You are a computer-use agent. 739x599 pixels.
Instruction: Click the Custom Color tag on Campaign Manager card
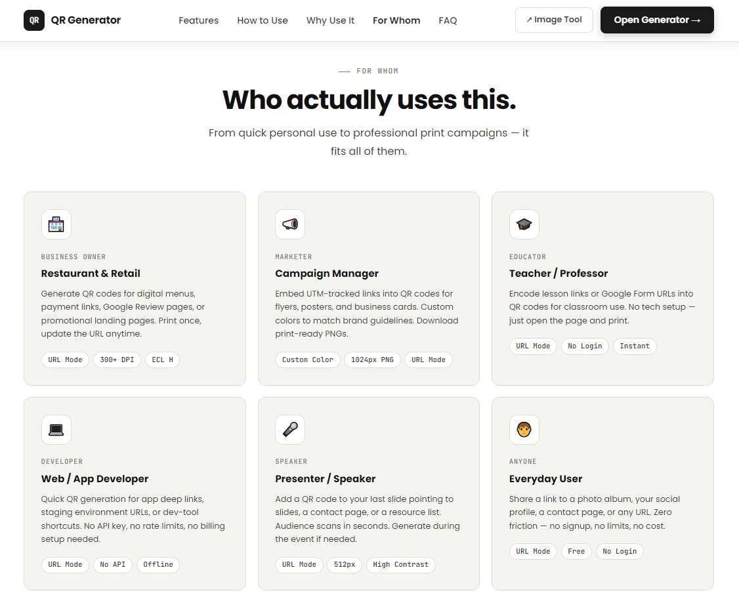[307, 360]
